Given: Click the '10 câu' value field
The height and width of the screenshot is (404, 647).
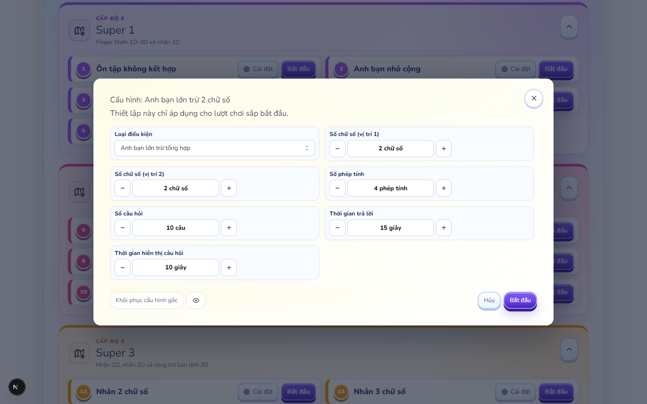Looking at the screenshot, I should click(176, 228).
